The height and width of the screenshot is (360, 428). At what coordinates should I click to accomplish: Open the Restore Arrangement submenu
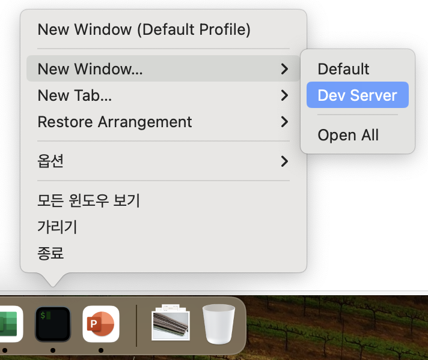[164, 122]
